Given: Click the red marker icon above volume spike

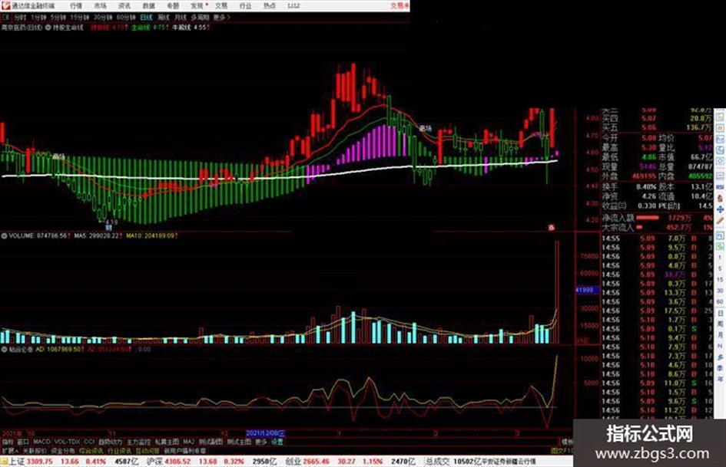Looking at the screenshot, I should [552, 228].
